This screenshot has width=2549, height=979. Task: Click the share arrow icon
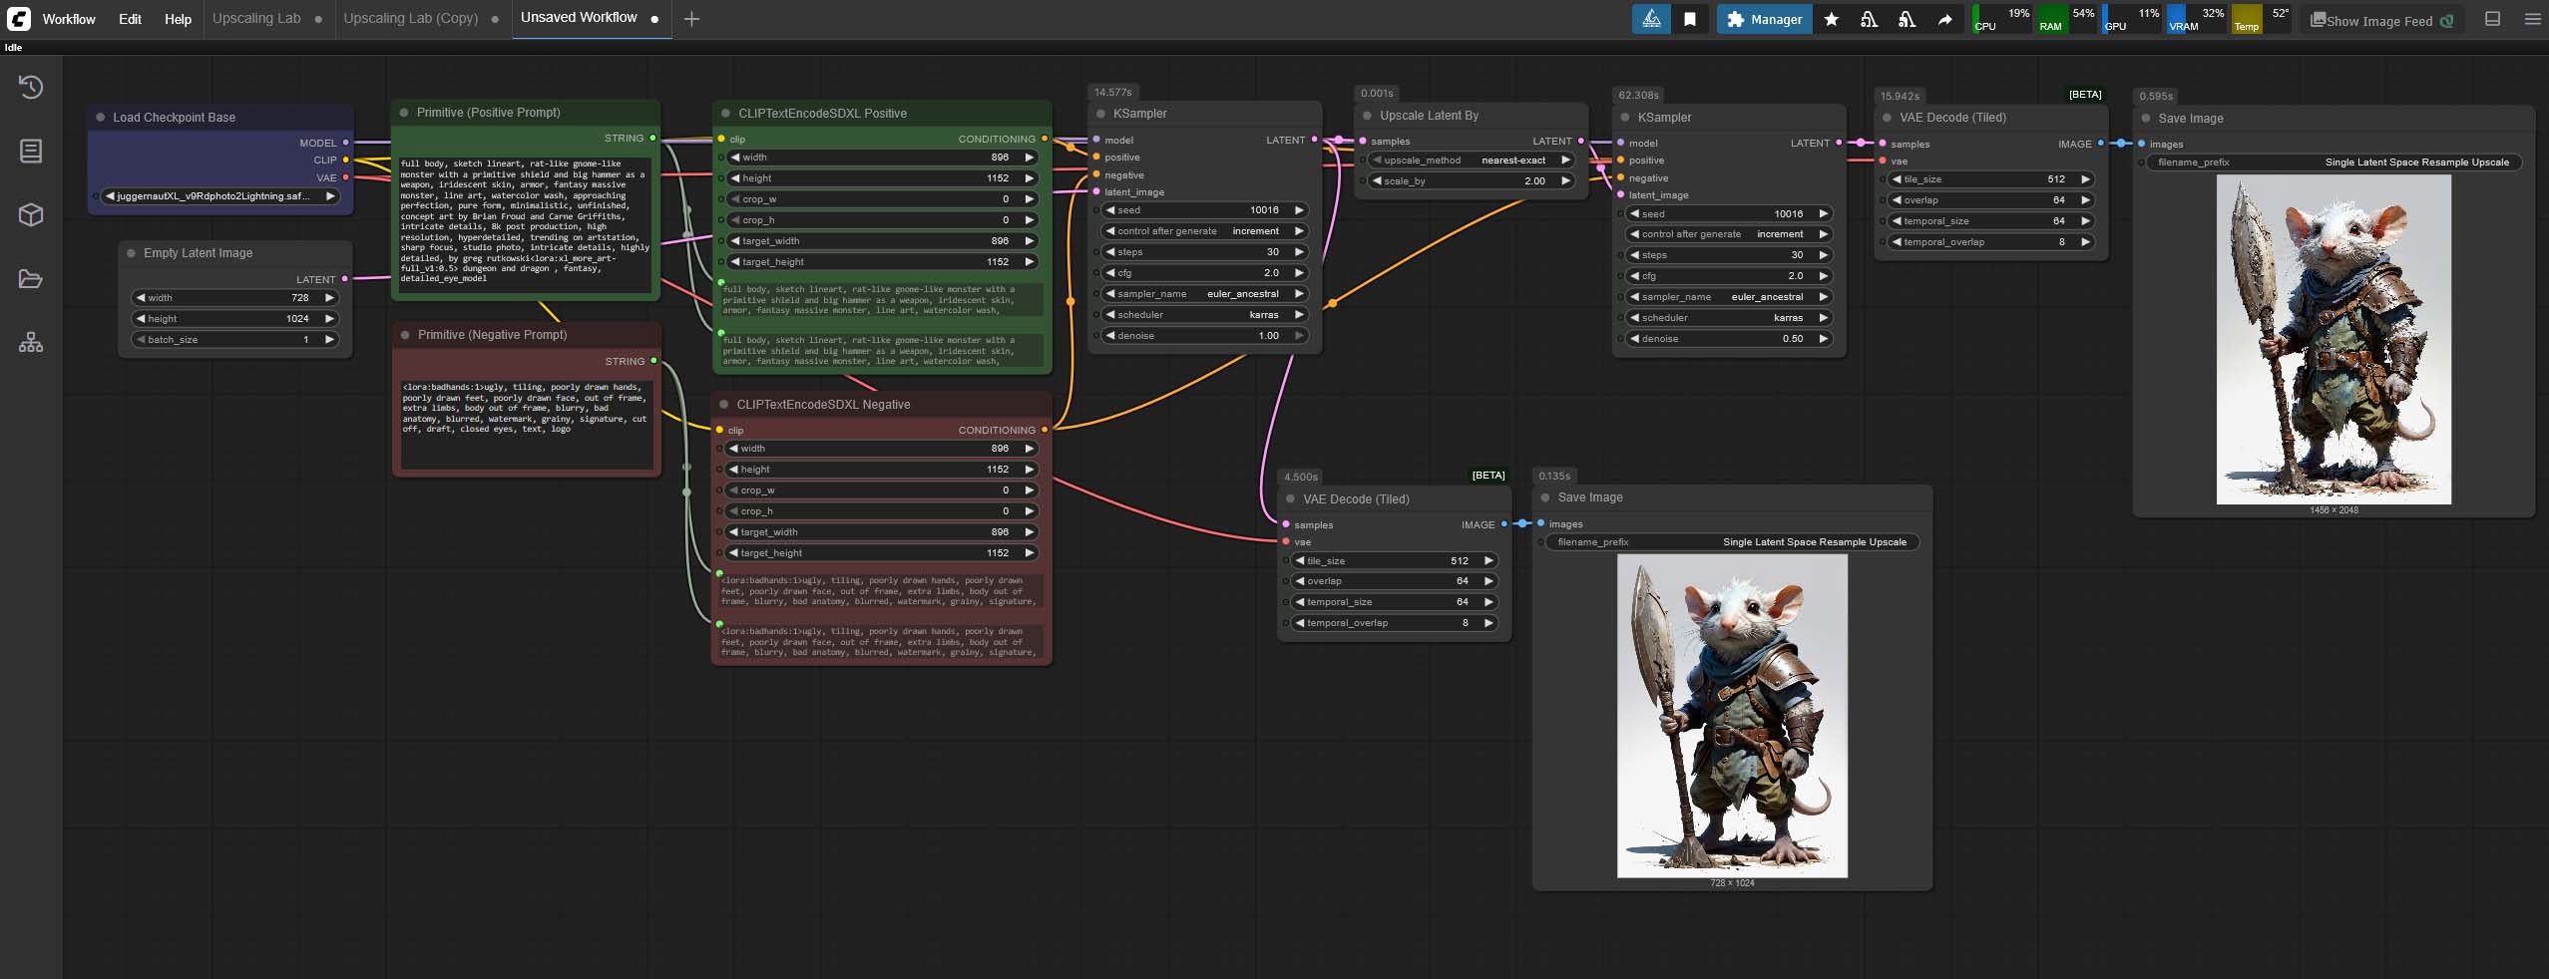click(x=1944, y=19)
